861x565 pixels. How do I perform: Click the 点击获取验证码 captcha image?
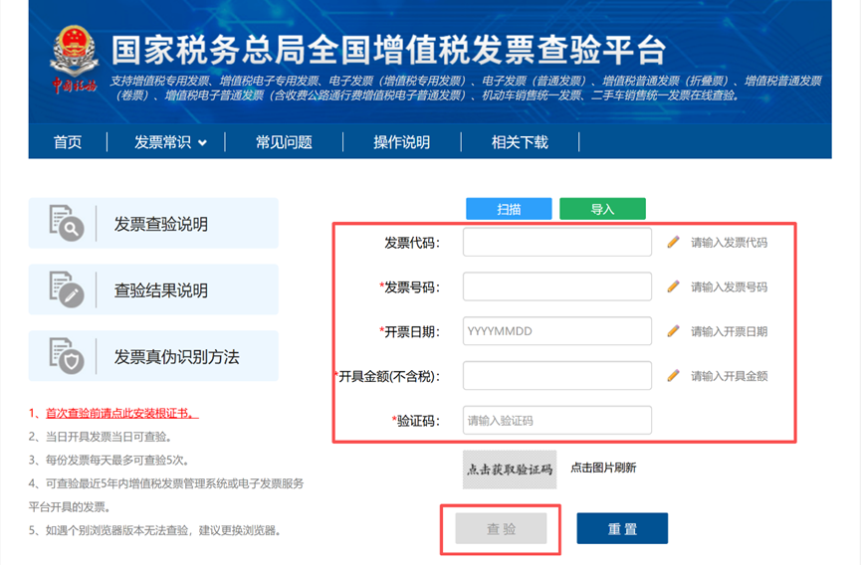pyautogui.click(x=510, y=470)
